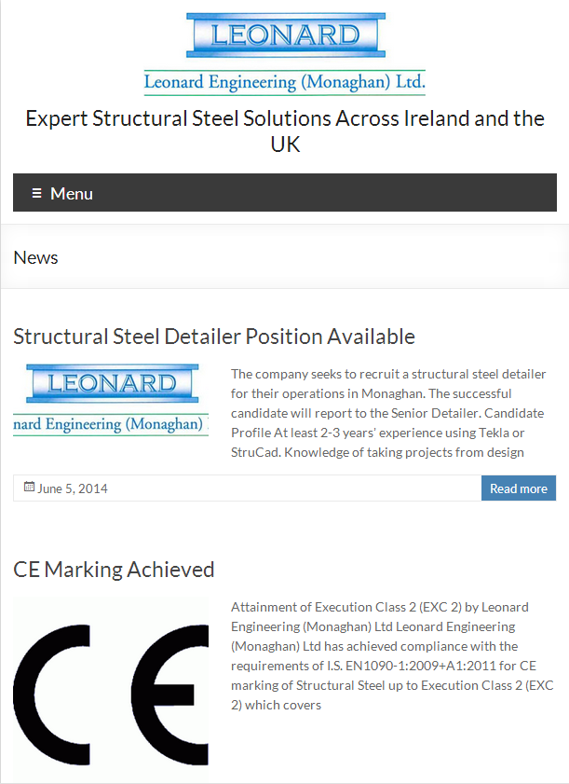This screenshot has width=569, height=784.
Task: Click the CE marking excerpt paragraph
Action: pos(392,656)
